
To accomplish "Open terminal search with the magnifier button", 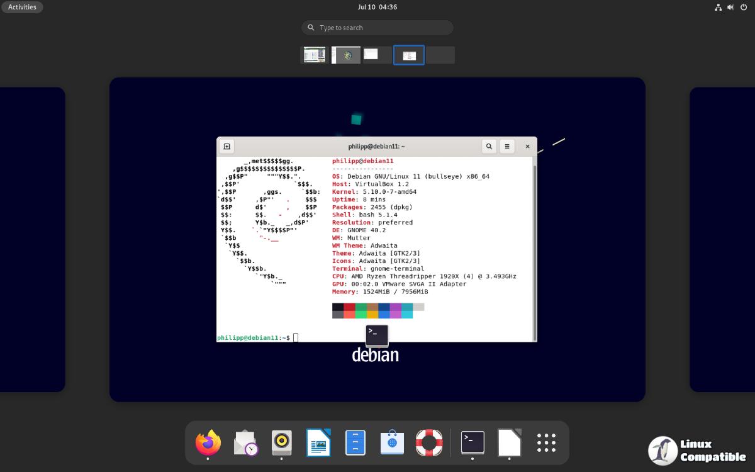I will [488, 145].
